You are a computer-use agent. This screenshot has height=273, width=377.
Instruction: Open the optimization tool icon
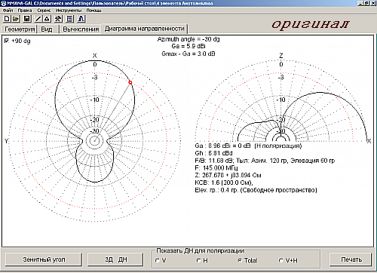point(58,19)
